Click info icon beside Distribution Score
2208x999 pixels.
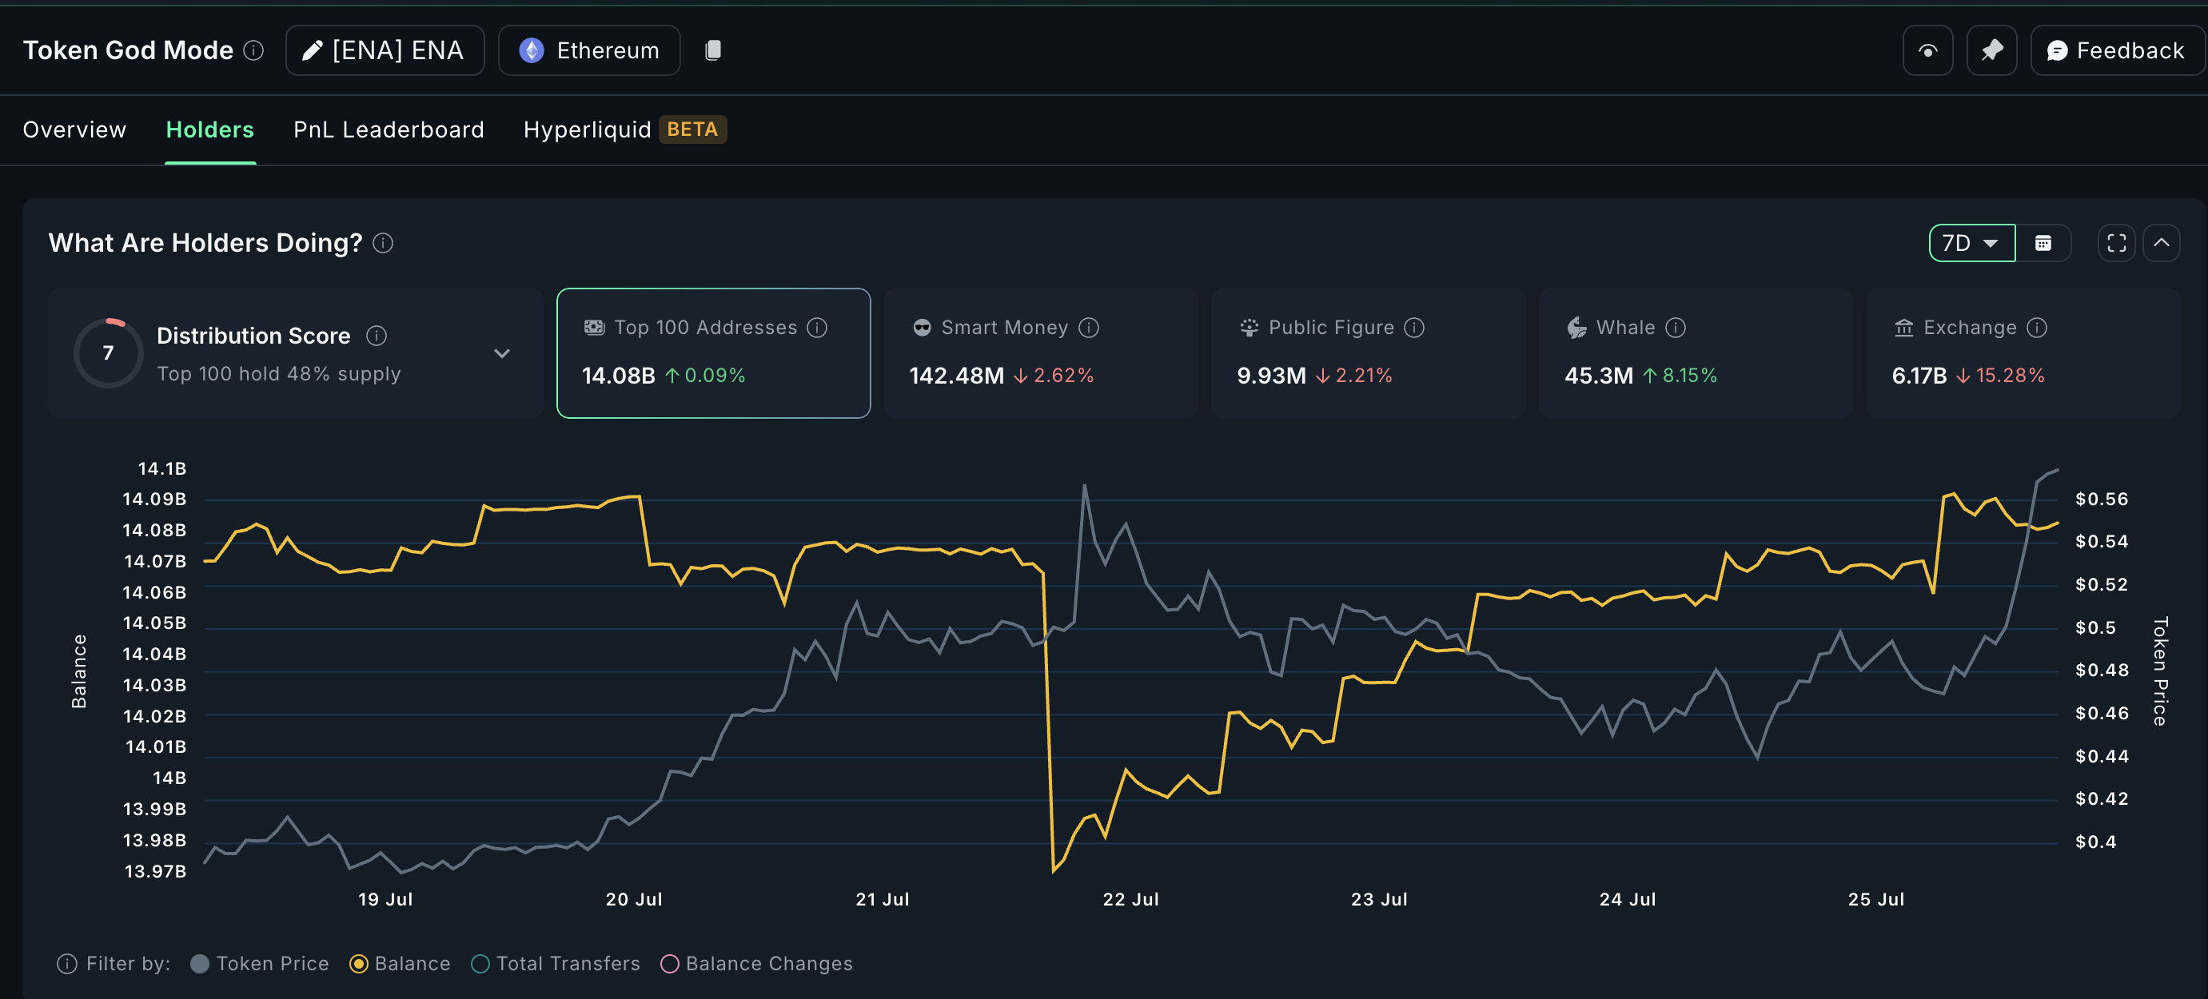pos(377,335)
